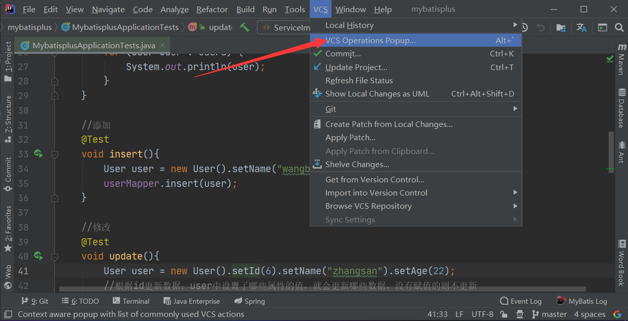This screenshot has width=628, height=321.
Task: Open the Project Structure icon in toolbar
Action: 561,27
